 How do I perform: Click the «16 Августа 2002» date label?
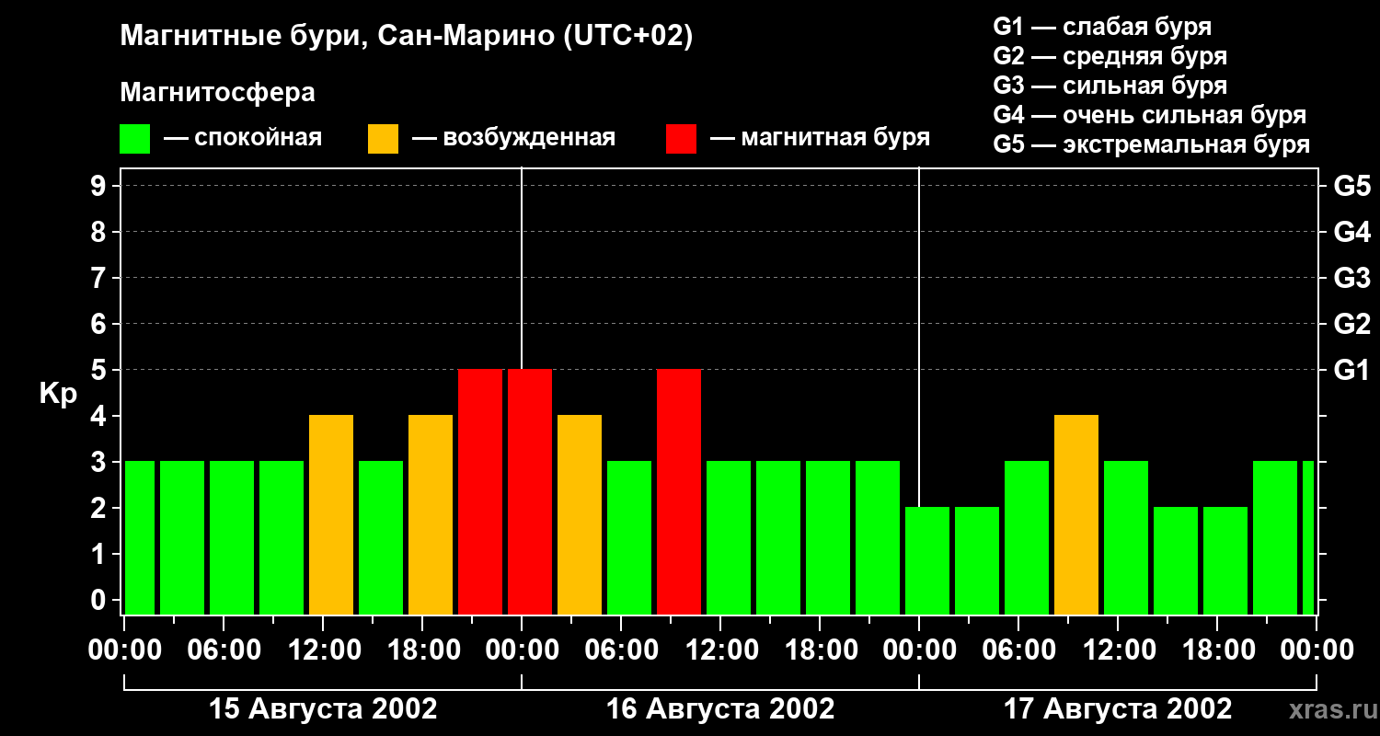[x=720, y=709]
